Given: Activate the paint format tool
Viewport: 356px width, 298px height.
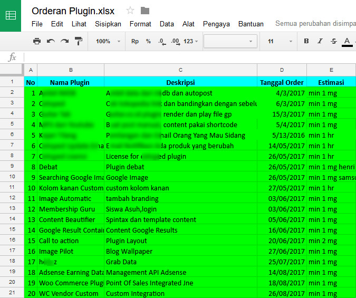Looking at the screenshot, I should pos(79,41).
